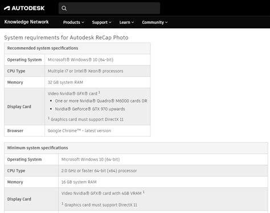Expand the chevron beside Learn
270x213 pixels.
tap(133, 22)
